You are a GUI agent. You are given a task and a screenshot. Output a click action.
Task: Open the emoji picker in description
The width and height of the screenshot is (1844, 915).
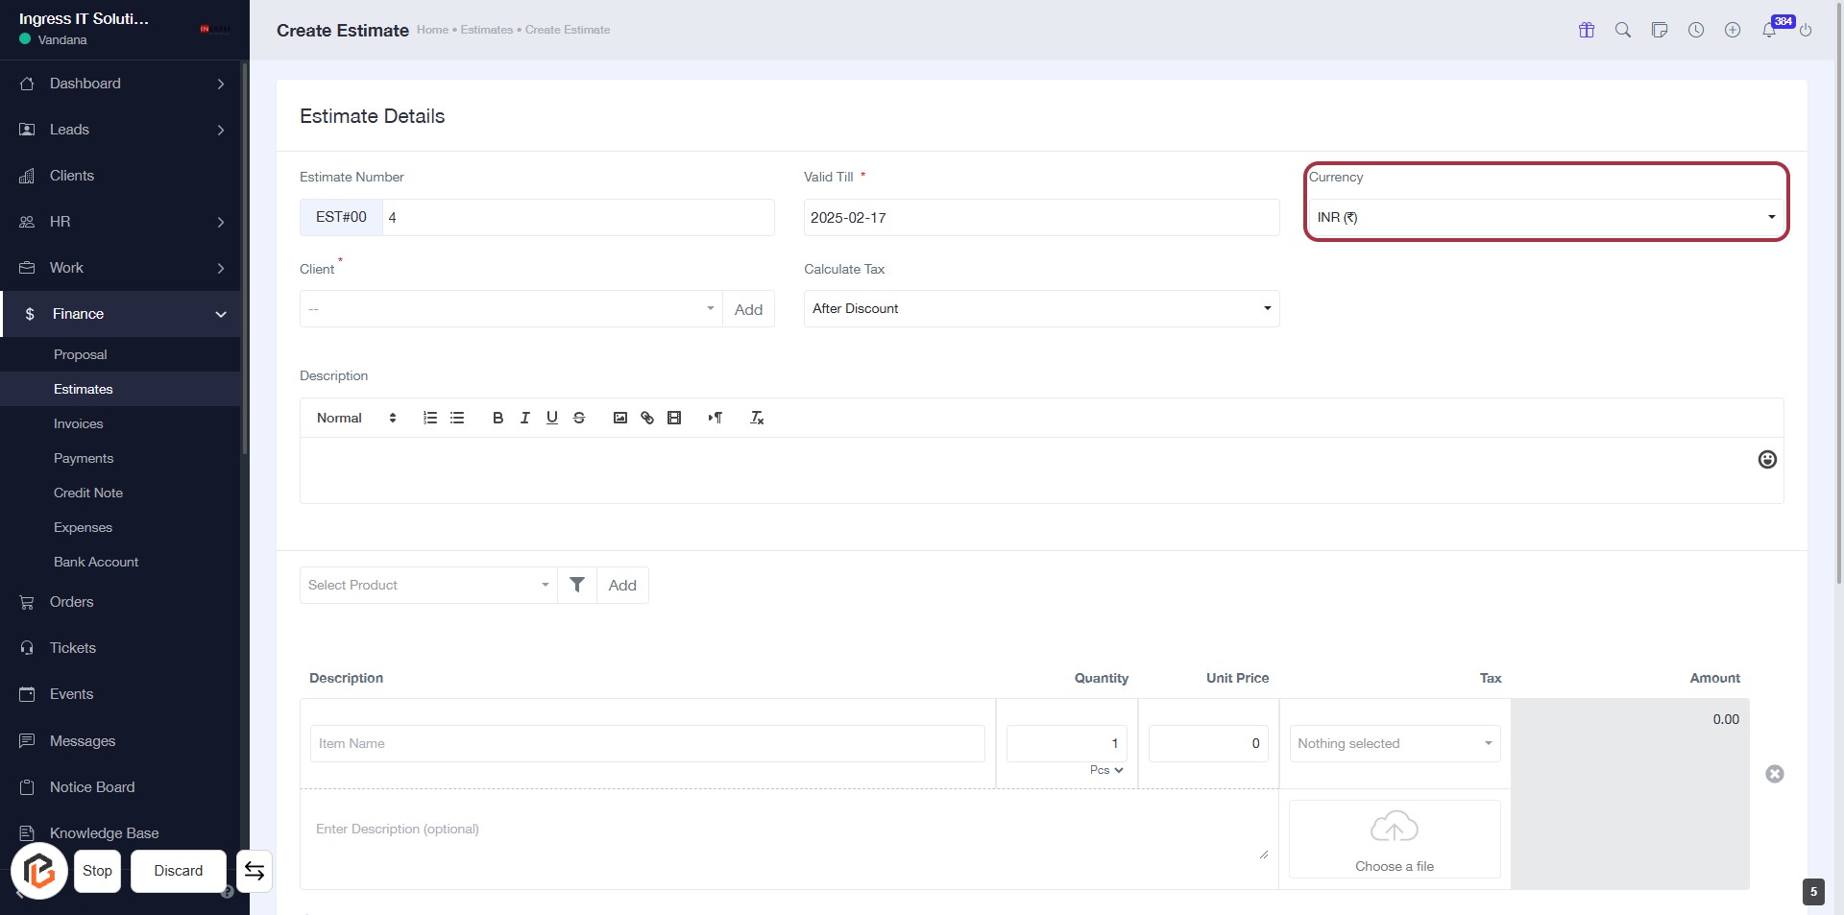(1766, 460)
